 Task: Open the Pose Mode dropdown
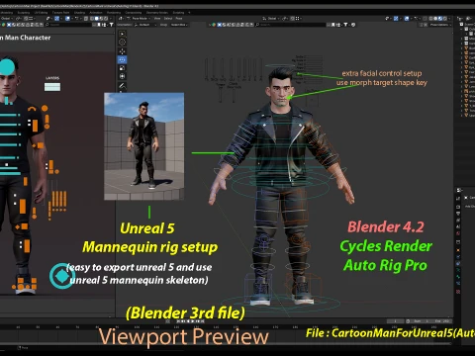click(140, 19)
